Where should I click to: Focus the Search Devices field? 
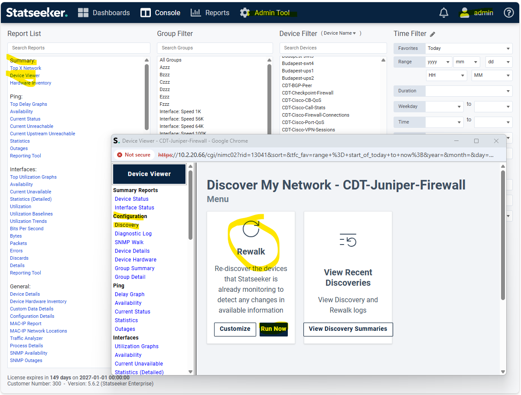[x=333, y=48]
